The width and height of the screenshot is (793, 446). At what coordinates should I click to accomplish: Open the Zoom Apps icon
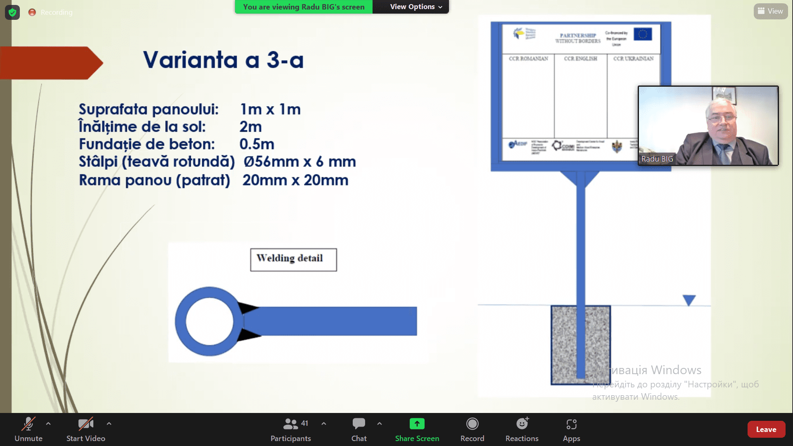571,424
